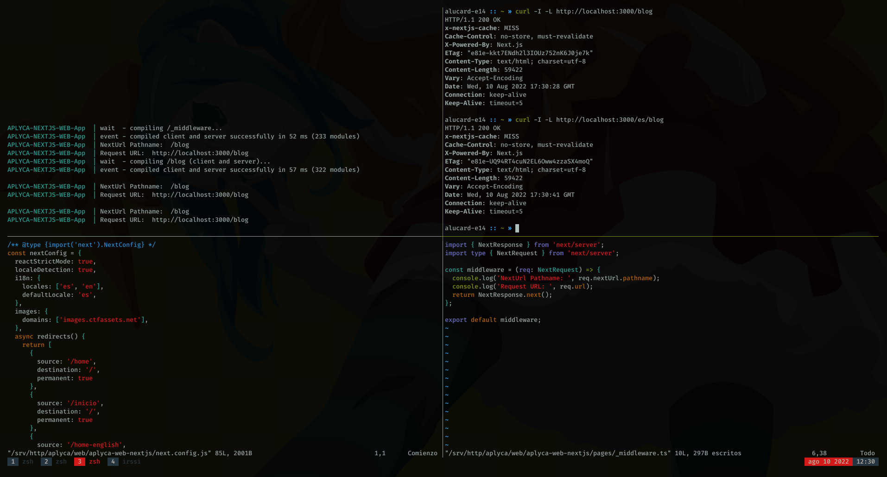Select the active tmux window 3 zsh
The image size is (887, 477).
pos(88,461)
